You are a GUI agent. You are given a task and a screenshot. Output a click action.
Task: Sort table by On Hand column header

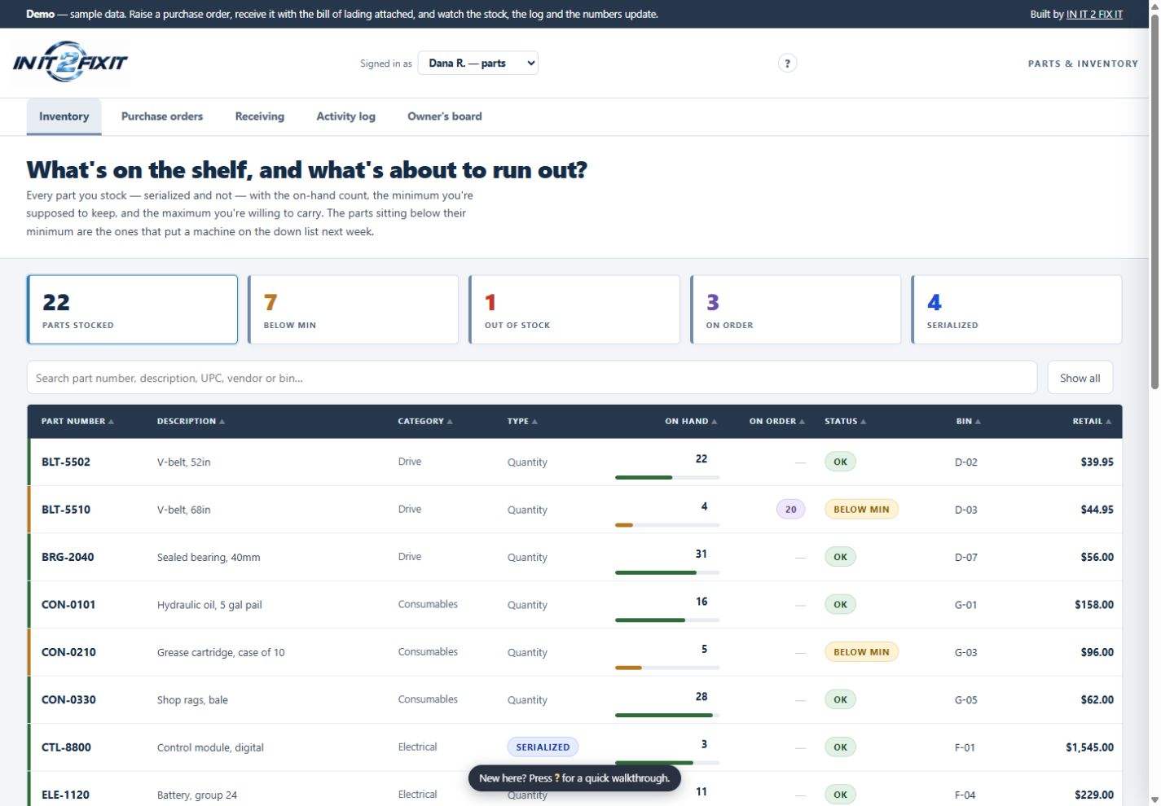(691, 421)
